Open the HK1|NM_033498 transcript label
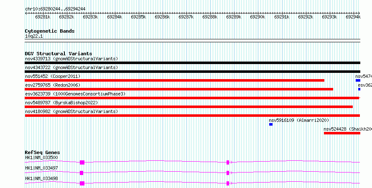Viewport: 372px width, 188px height. [41, 178]
